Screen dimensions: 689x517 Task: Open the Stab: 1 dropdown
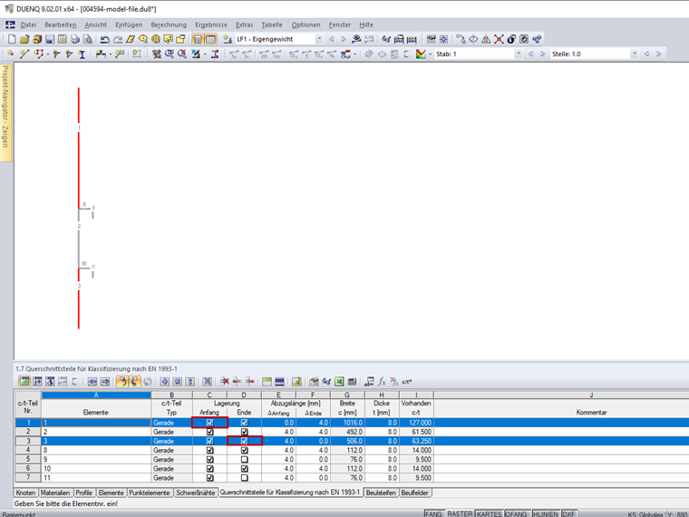pos(519,54)
